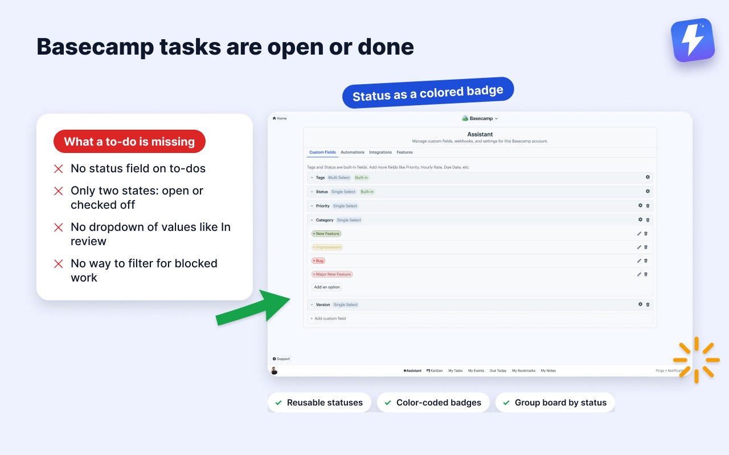The width and height of the screenshot is (729, 455).
Task: Click the Major New Feature badge
Action: coord(332,274)
